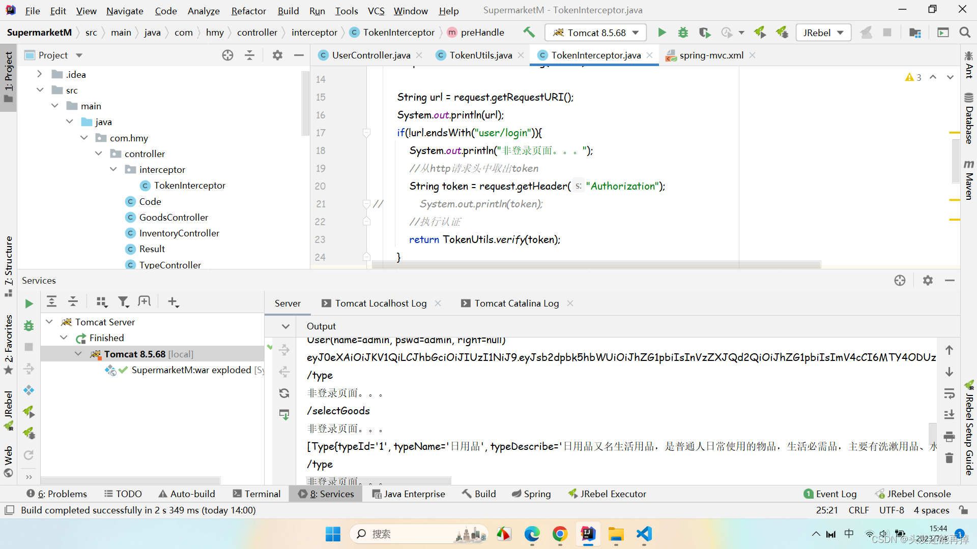Viewport: 977px width, 549px height.
Task: Clear output with the trash icon
Action: pos(949,458)
